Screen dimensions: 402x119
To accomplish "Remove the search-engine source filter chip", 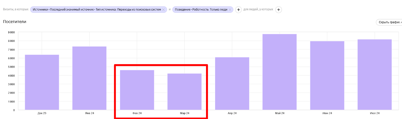I will click(x=164, y=10).
